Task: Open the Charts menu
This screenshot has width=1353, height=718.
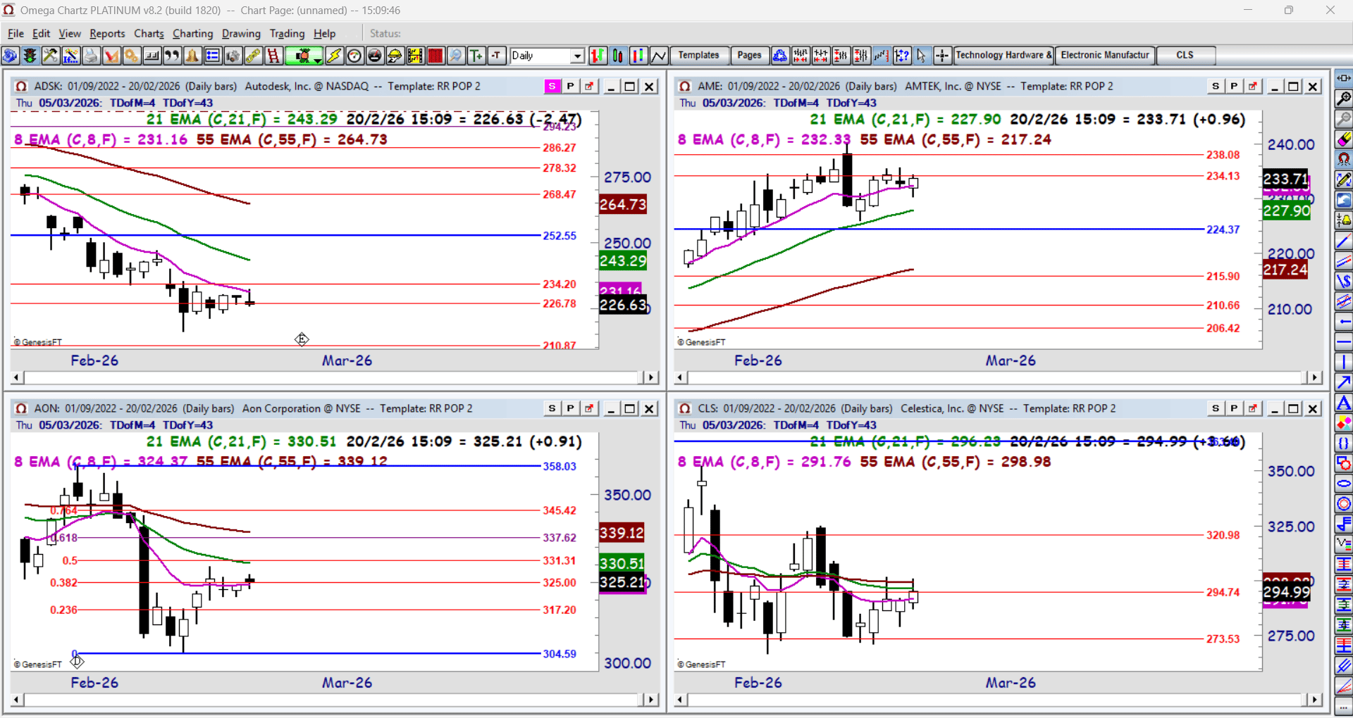Action: tap(149, 33)
